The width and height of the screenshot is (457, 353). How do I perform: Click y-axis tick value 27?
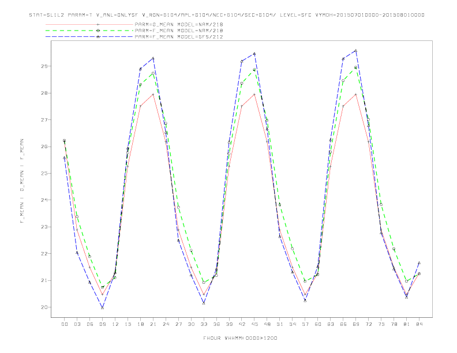pyautogui.click(x=44, y=120)
